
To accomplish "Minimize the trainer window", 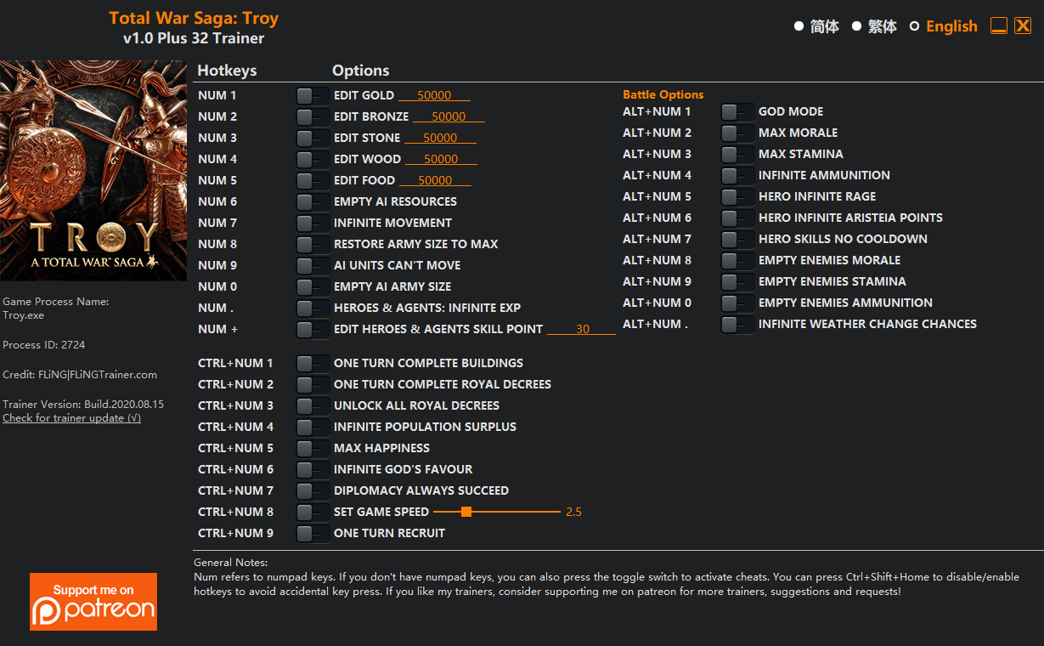I will tap(999, 25).
